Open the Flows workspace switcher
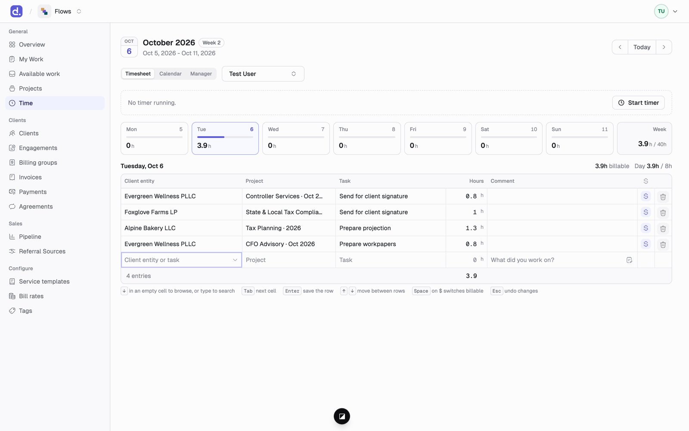 pos(60,11)
